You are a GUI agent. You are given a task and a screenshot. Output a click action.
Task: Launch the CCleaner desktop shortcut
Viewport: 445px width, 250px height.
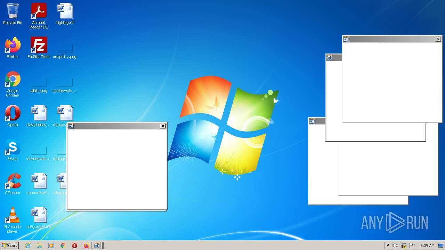13,184
